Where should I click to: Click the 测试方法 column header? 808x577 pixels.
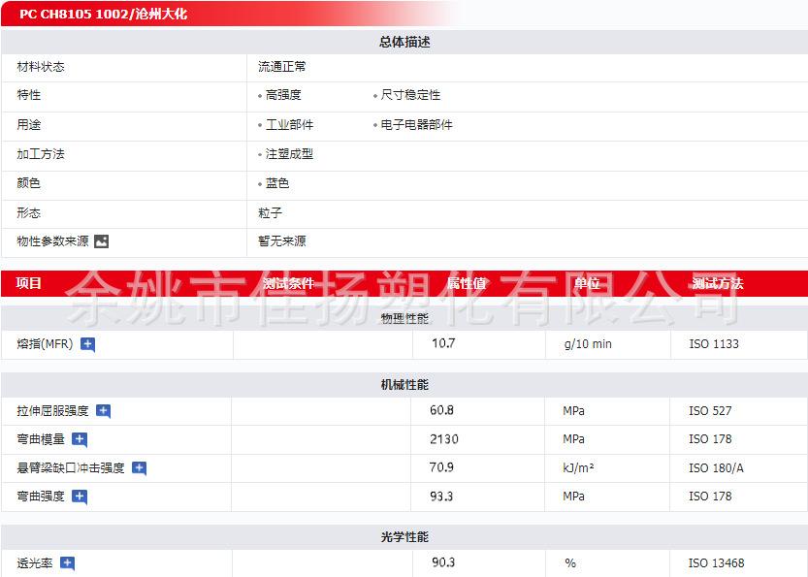[718, 283]
